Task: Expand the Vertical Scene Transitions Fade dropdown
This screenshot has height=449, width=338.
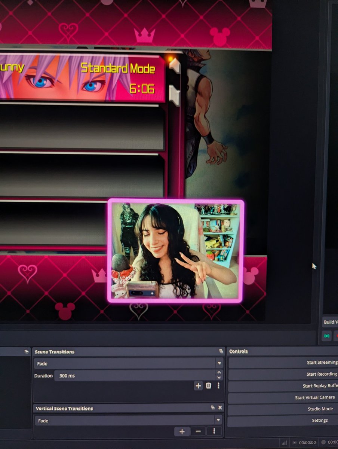Action: [x=218, y=421]
